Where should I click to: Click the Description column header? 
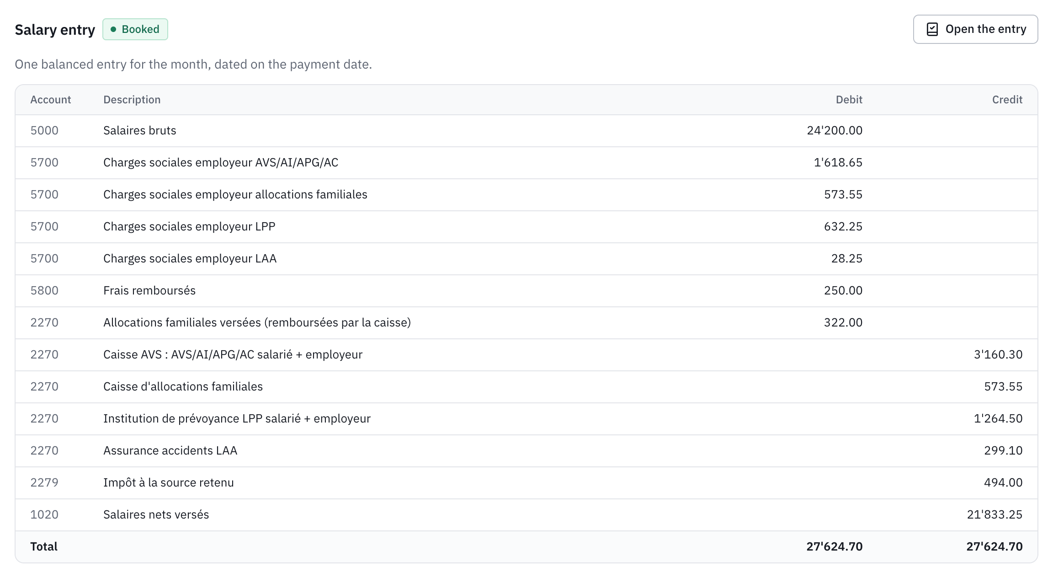132,100
